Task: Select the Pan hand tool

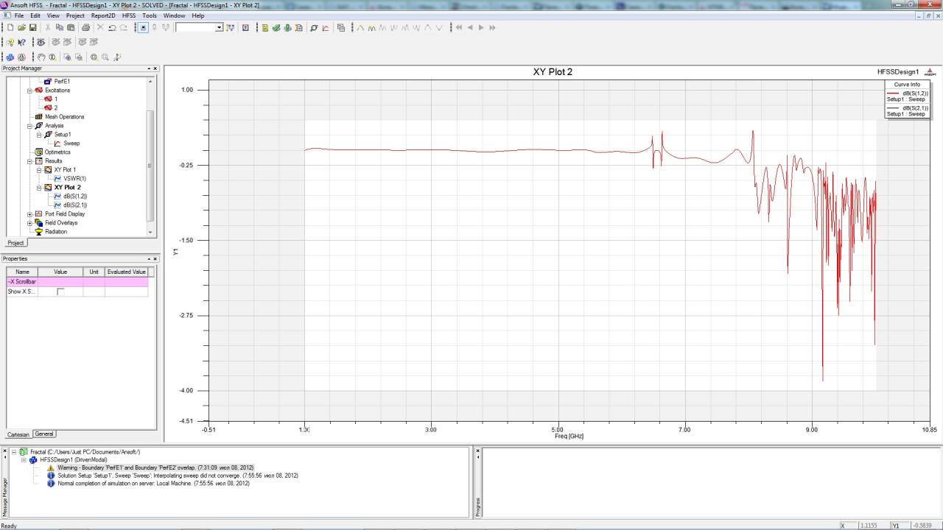Action: click(x=41, y=57)
